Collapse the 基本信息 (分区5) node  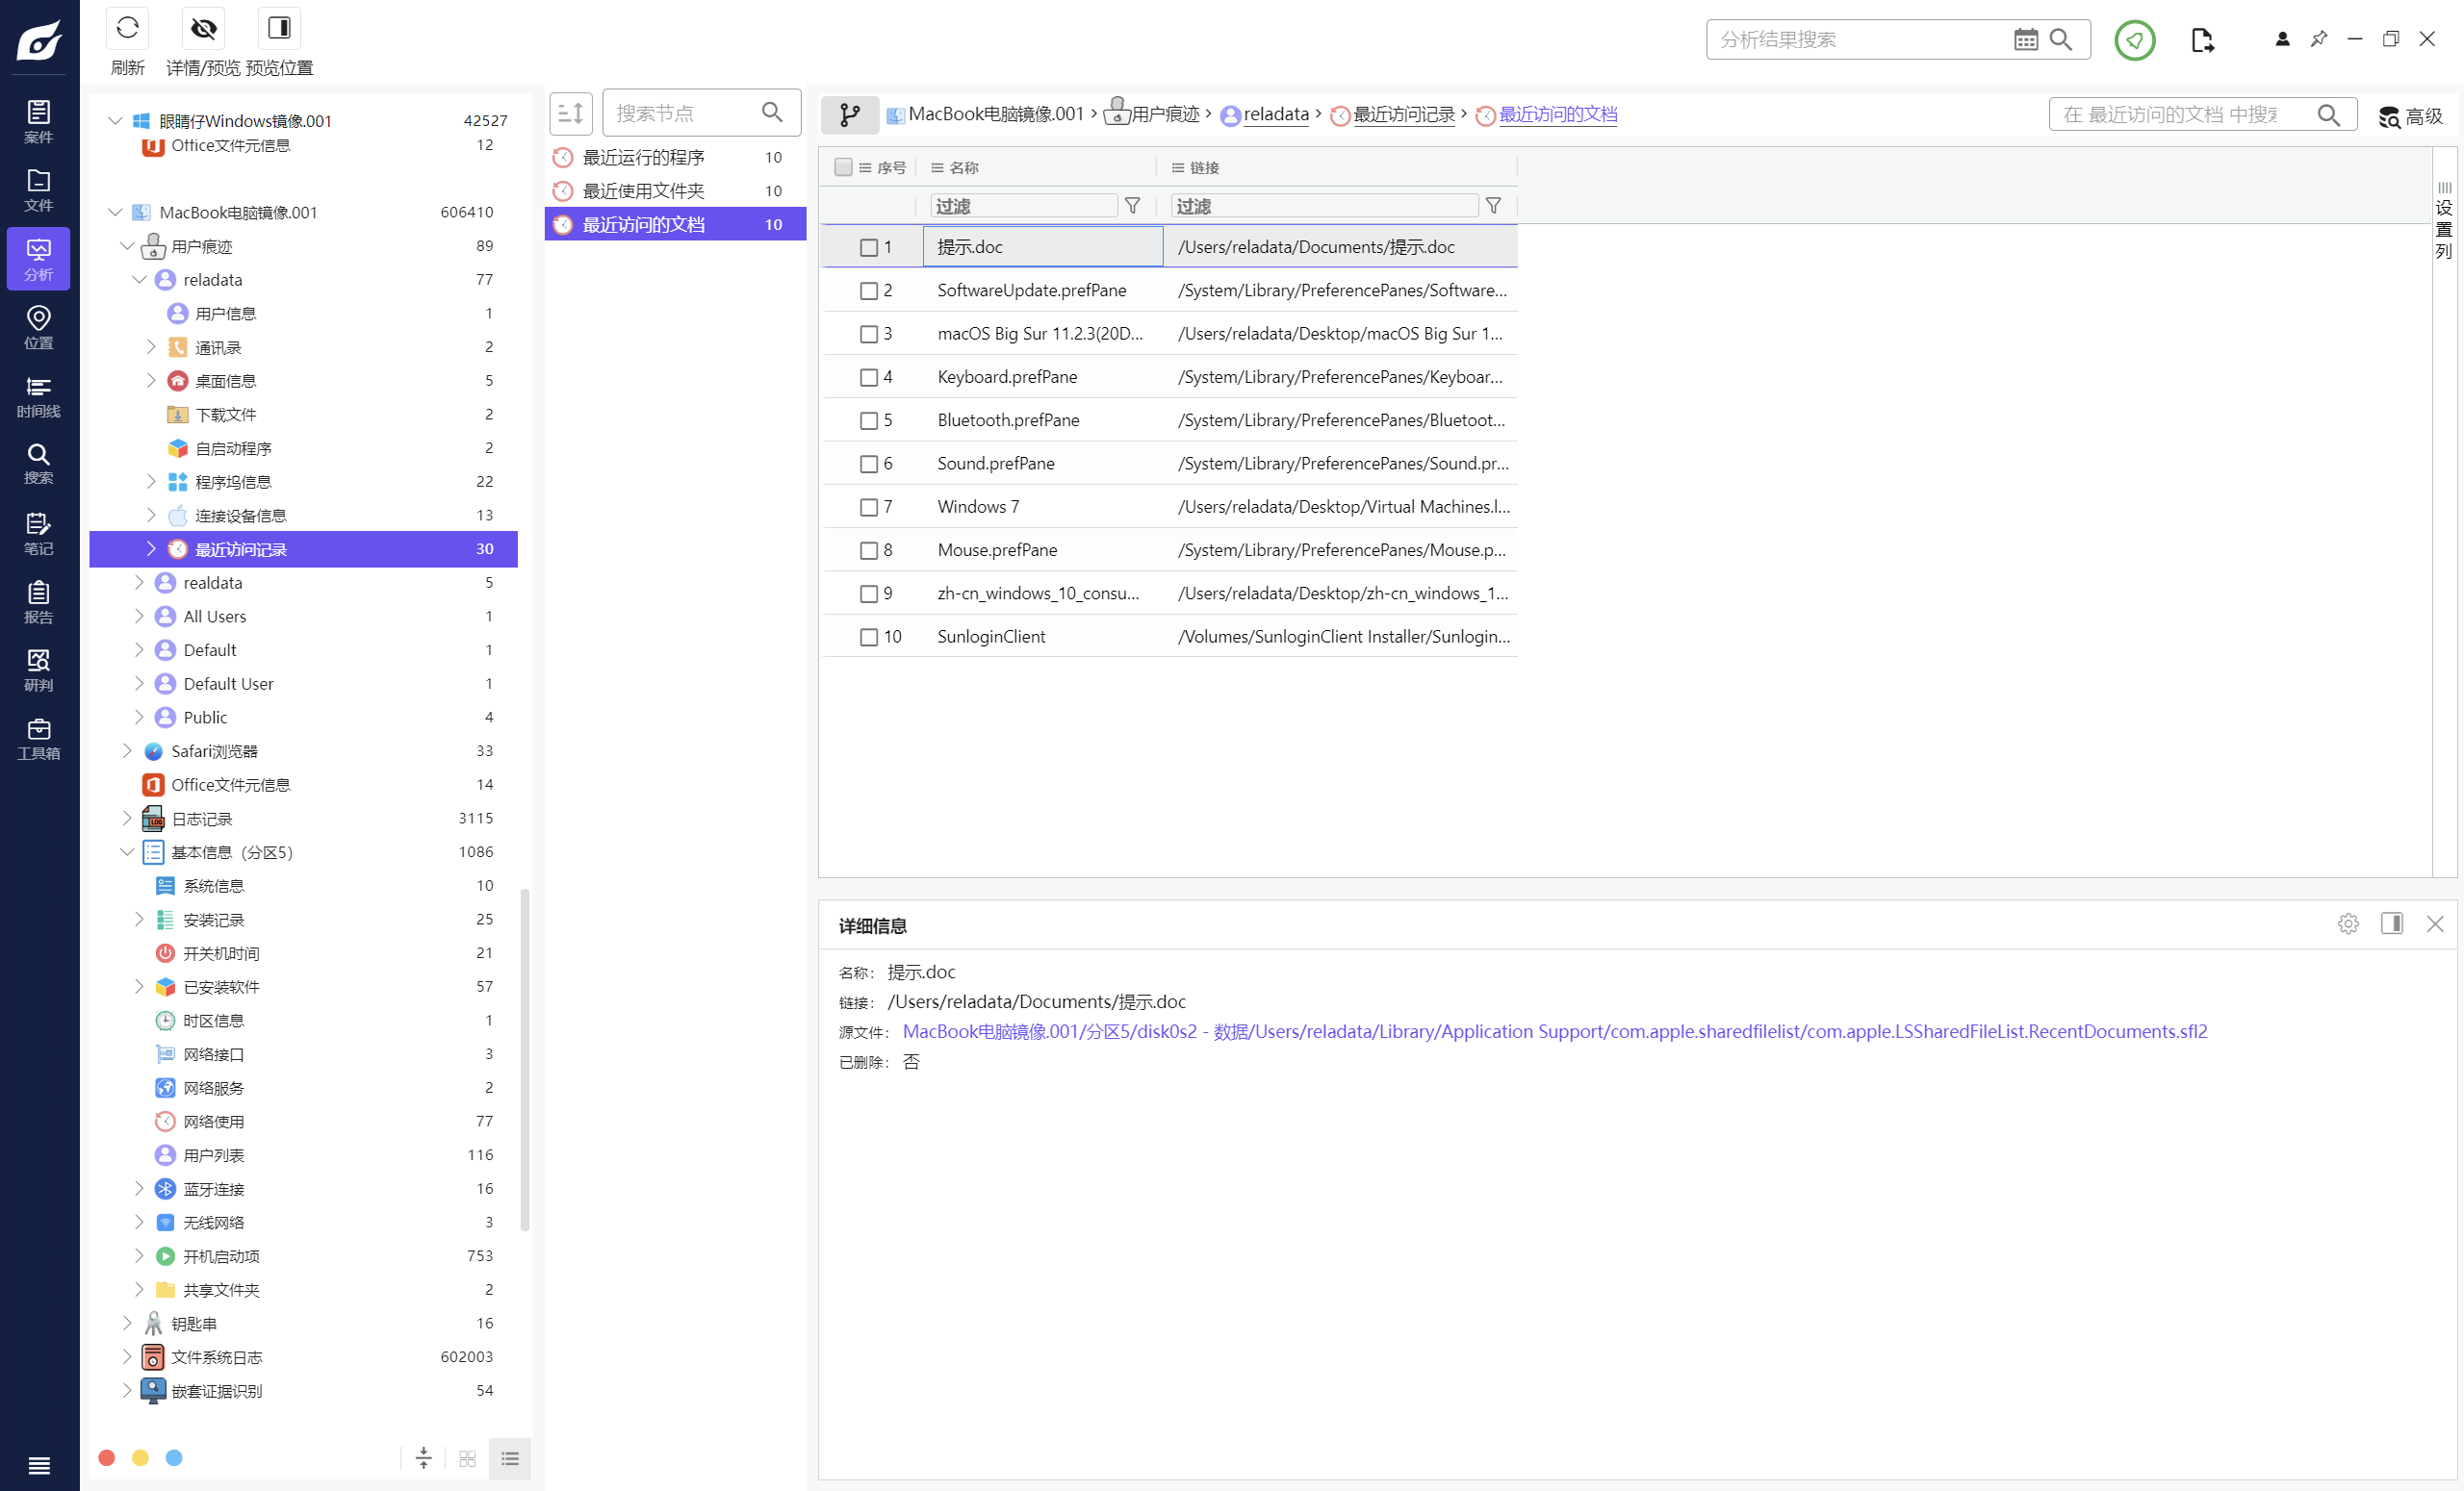127,852
